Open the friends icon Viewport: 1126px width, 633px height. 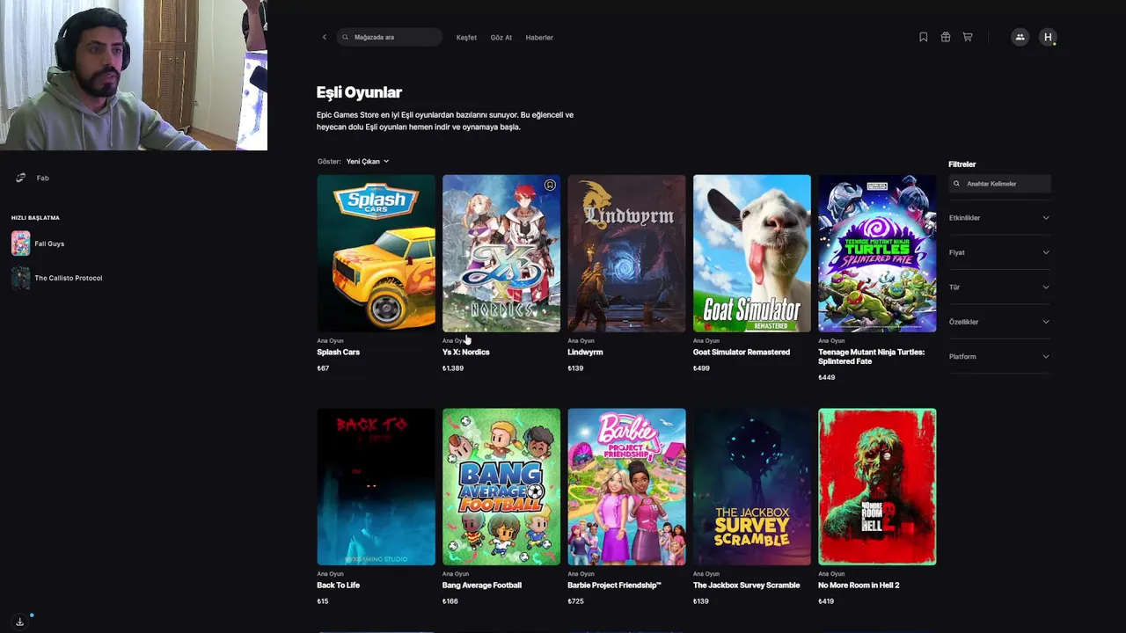click(1020, 37)
